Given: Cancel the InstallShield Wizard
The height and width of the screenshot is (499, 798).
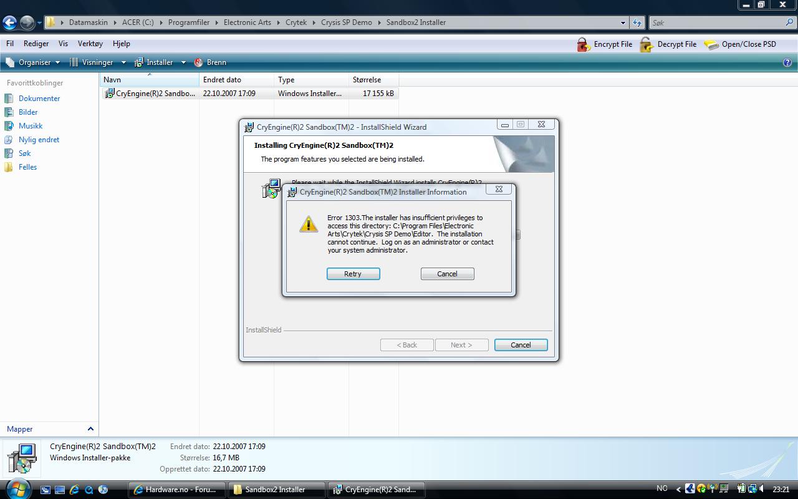Looking at the screenshot, I should (521, 345).
